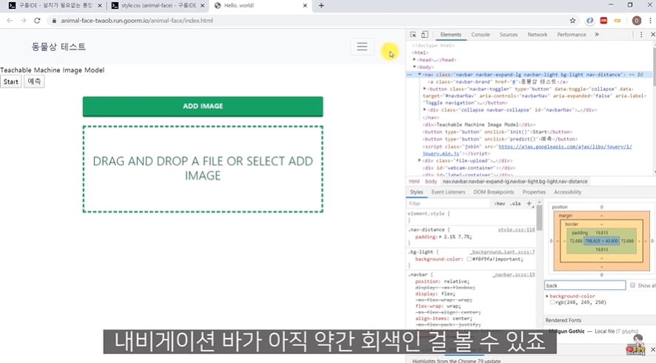The width and height of the screenshot is (656, 363).
Task: Click the Start button
Action: pyautogui.click(x=11, y=82)
